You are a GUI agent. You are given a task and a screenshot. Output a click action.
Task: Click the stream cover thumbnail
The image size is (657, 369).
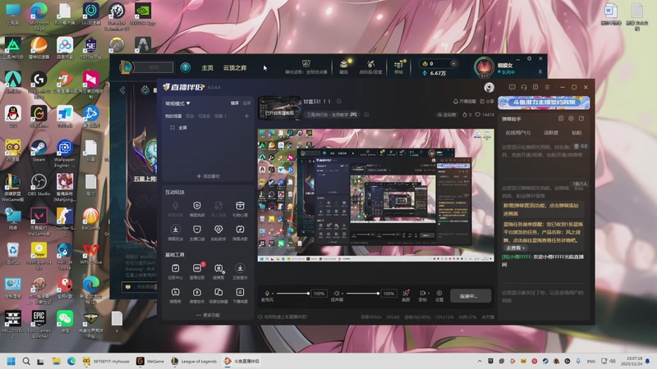click(279, 108)
